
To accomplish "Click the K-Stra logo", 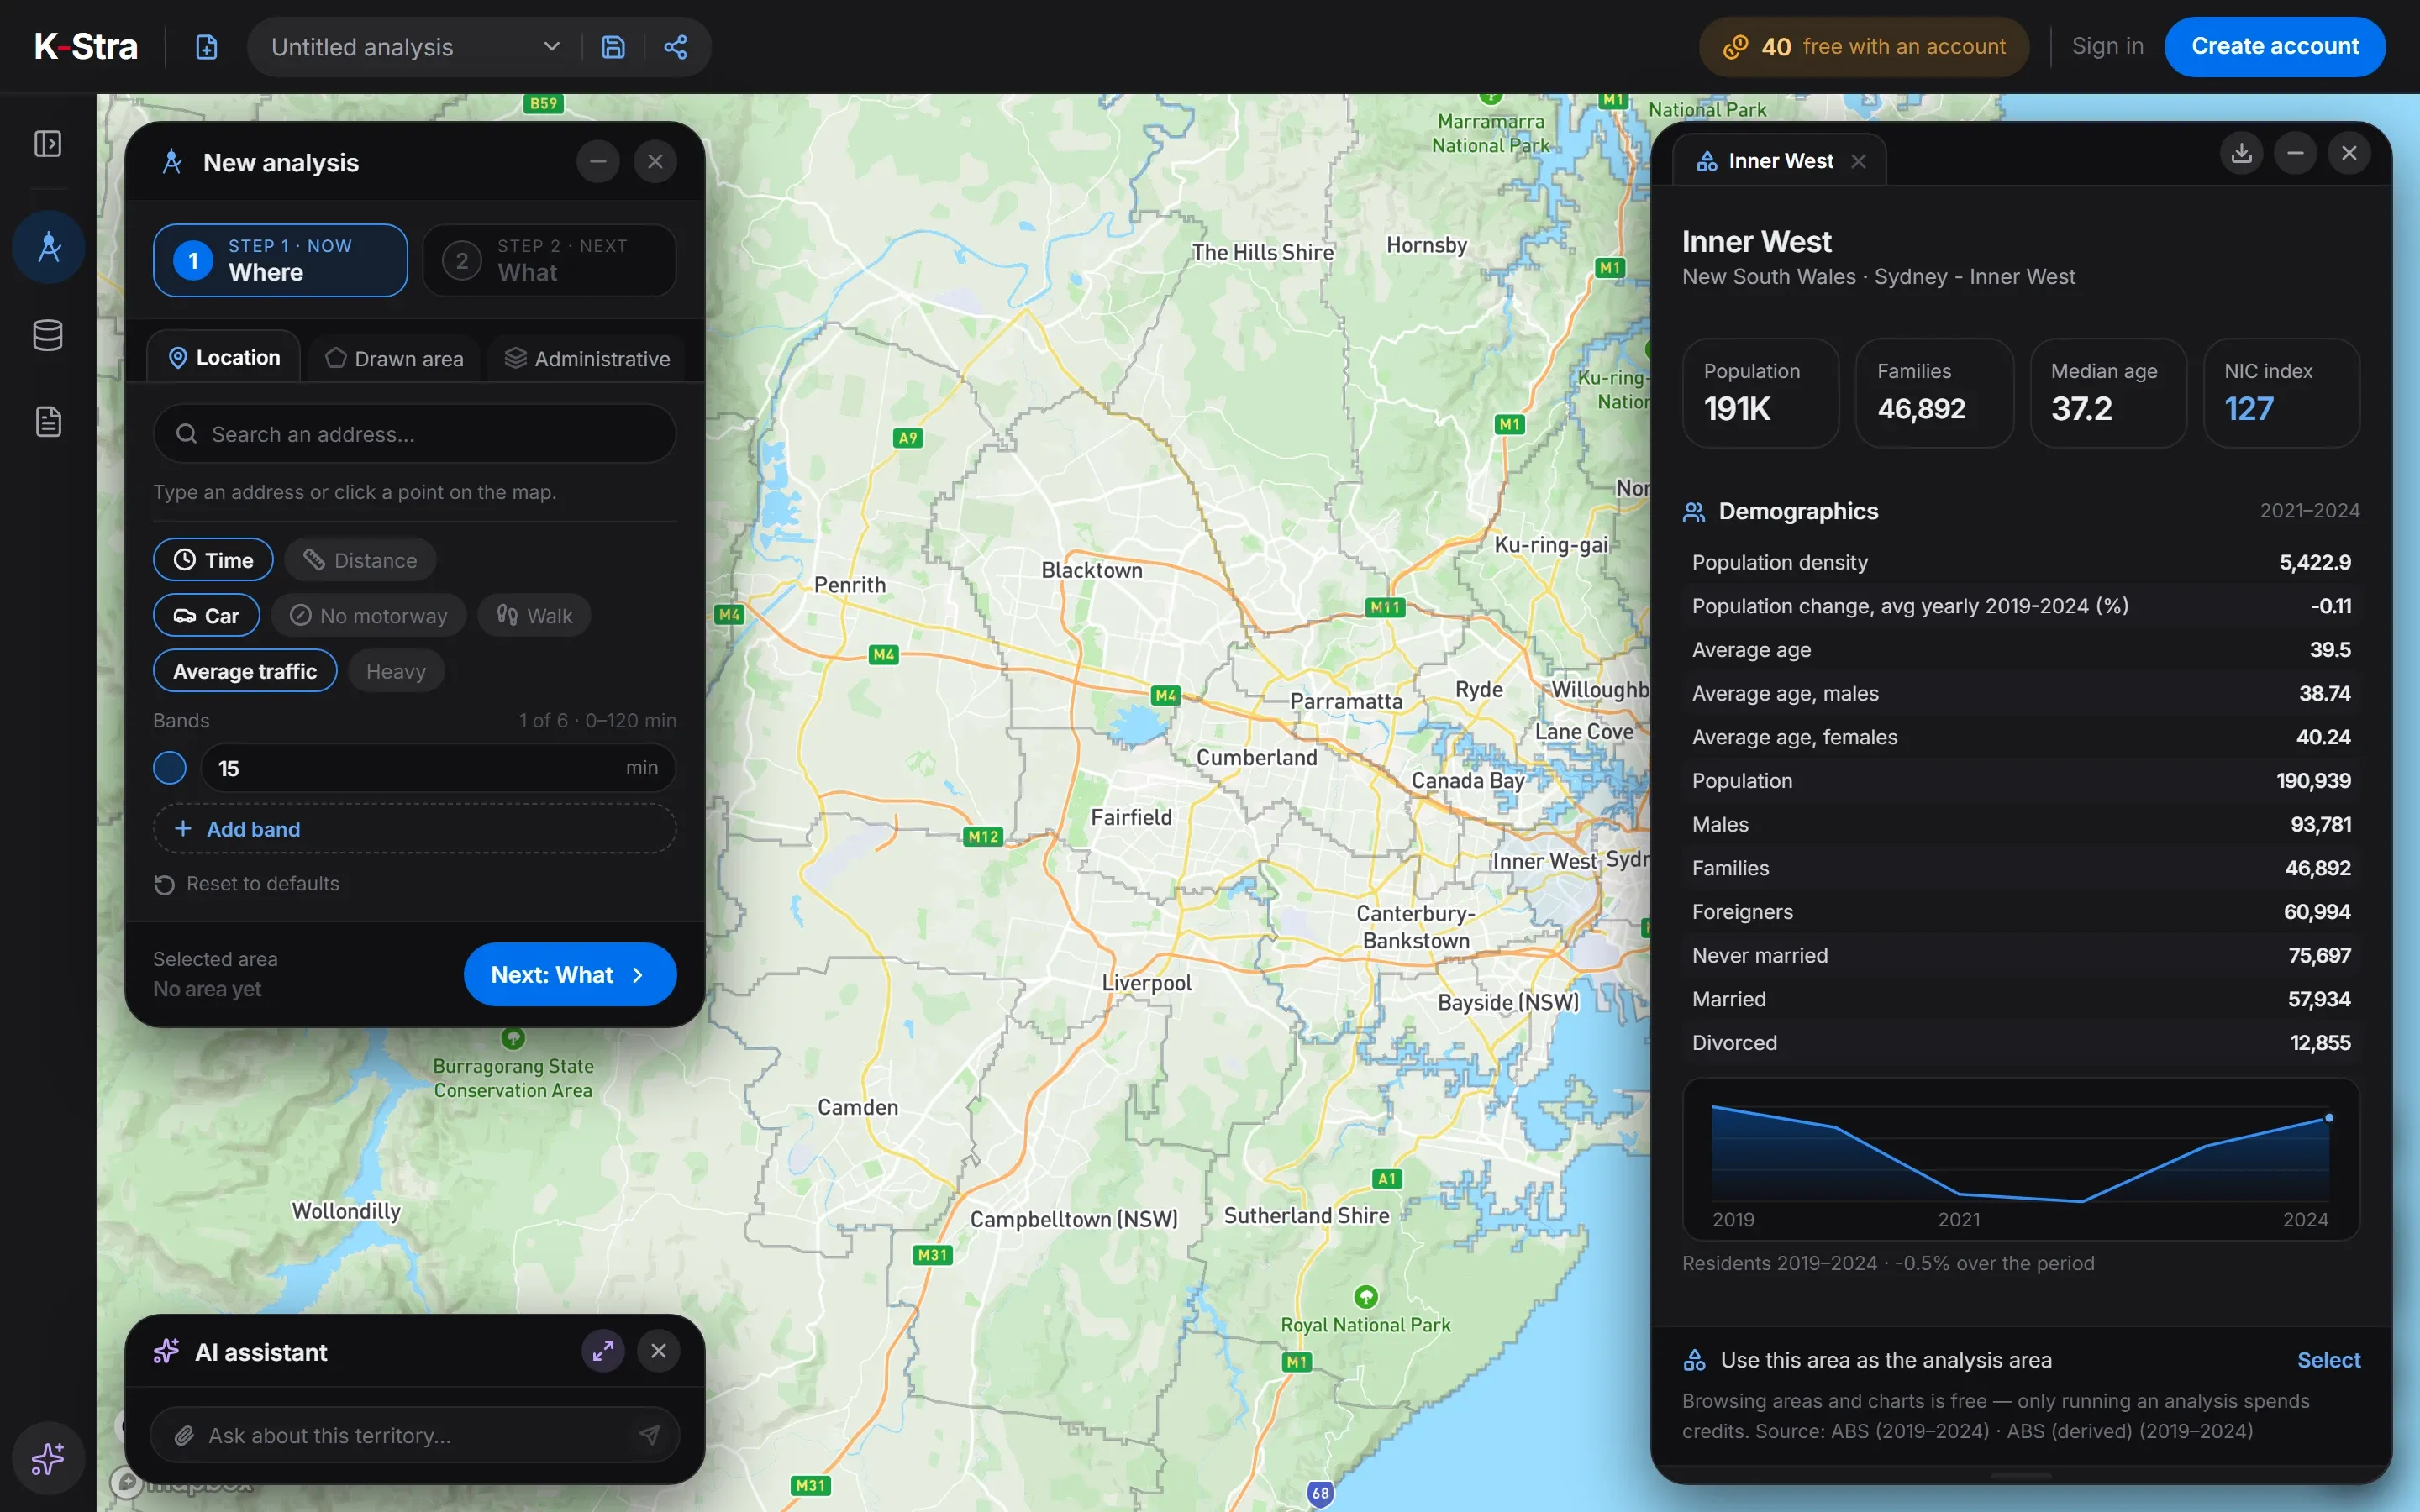I will [86, 47].
